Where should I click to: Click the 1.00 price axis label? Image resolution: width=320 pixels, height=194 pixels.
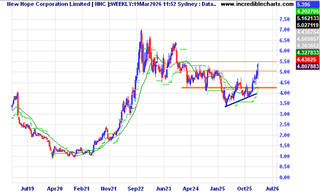[284, 156]
